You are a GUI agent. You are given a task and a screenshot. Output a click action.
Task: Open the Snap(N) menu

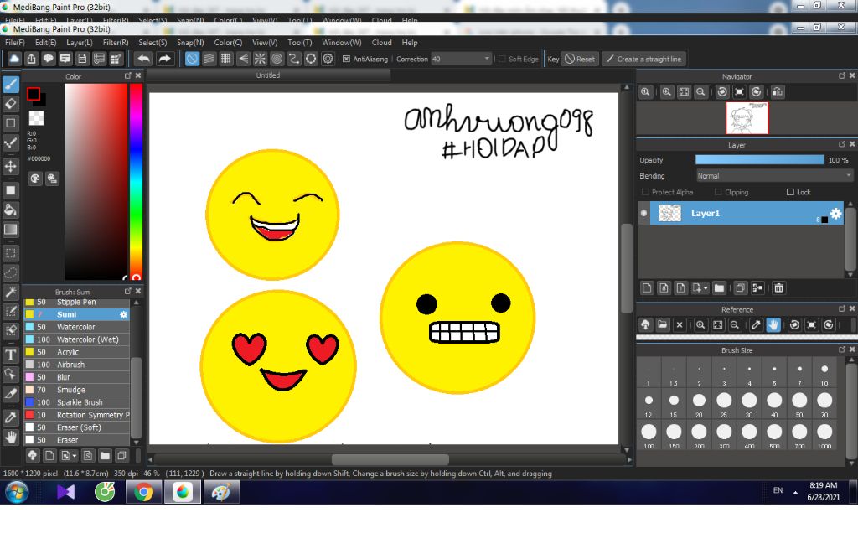pyautogui.click(x=190, y=42)
